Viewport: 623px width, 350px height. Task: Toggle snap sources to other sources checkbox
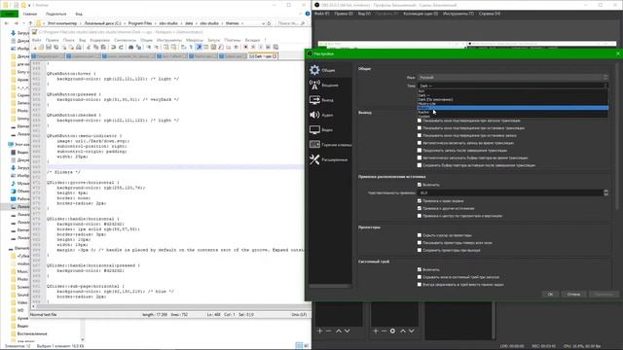(x=420, y=208)
